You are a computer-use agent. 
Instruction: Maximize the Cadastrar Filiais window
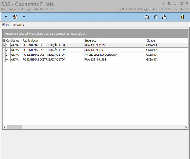pos(181,3)
